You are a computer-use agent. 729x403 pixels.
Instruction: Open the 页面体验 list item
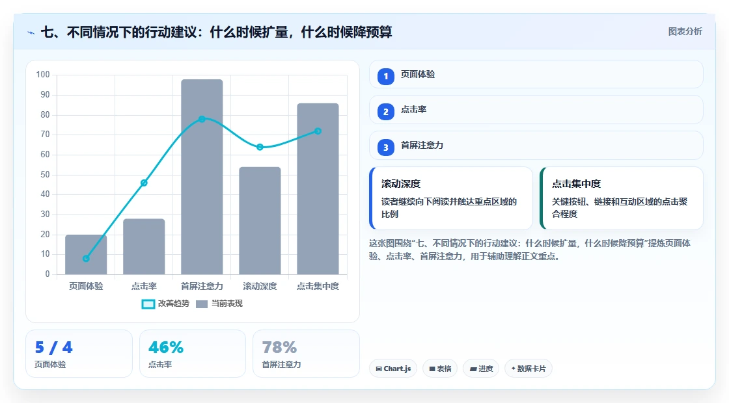click(536, 74)
